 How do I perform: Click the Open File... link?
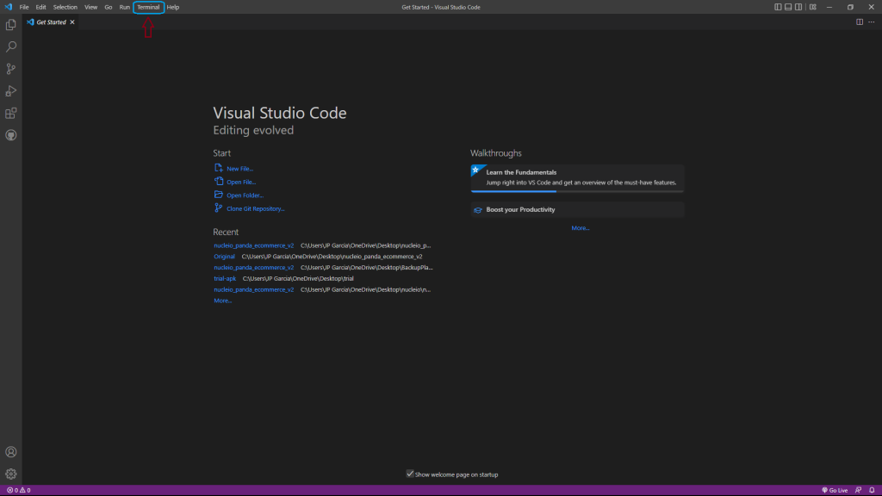[x=241, y=183]
